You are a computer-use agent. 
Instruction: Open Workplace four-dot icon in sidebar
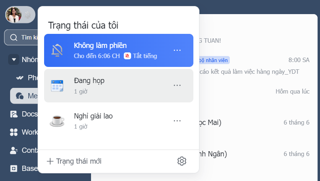tap(14, 132)
